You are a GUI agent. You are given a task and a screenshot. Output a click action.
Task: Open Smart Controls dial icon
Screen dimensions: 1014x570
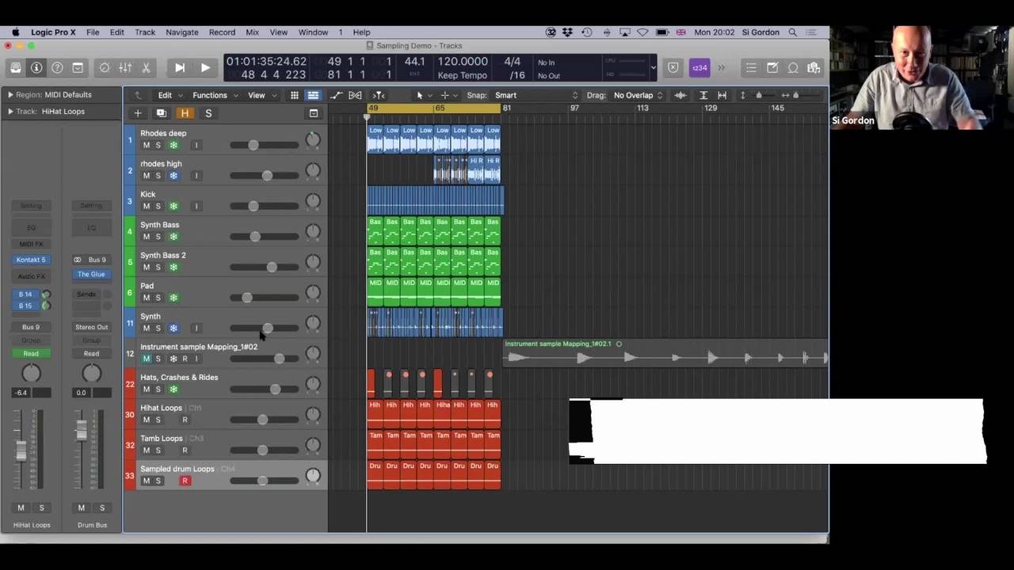coord(105,68)
